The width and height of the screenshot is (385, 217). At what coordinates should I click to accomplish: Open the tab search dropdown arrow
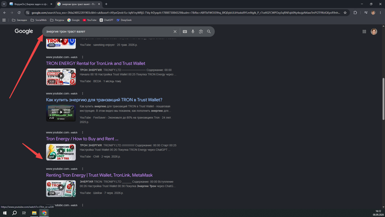coord(4,4)
